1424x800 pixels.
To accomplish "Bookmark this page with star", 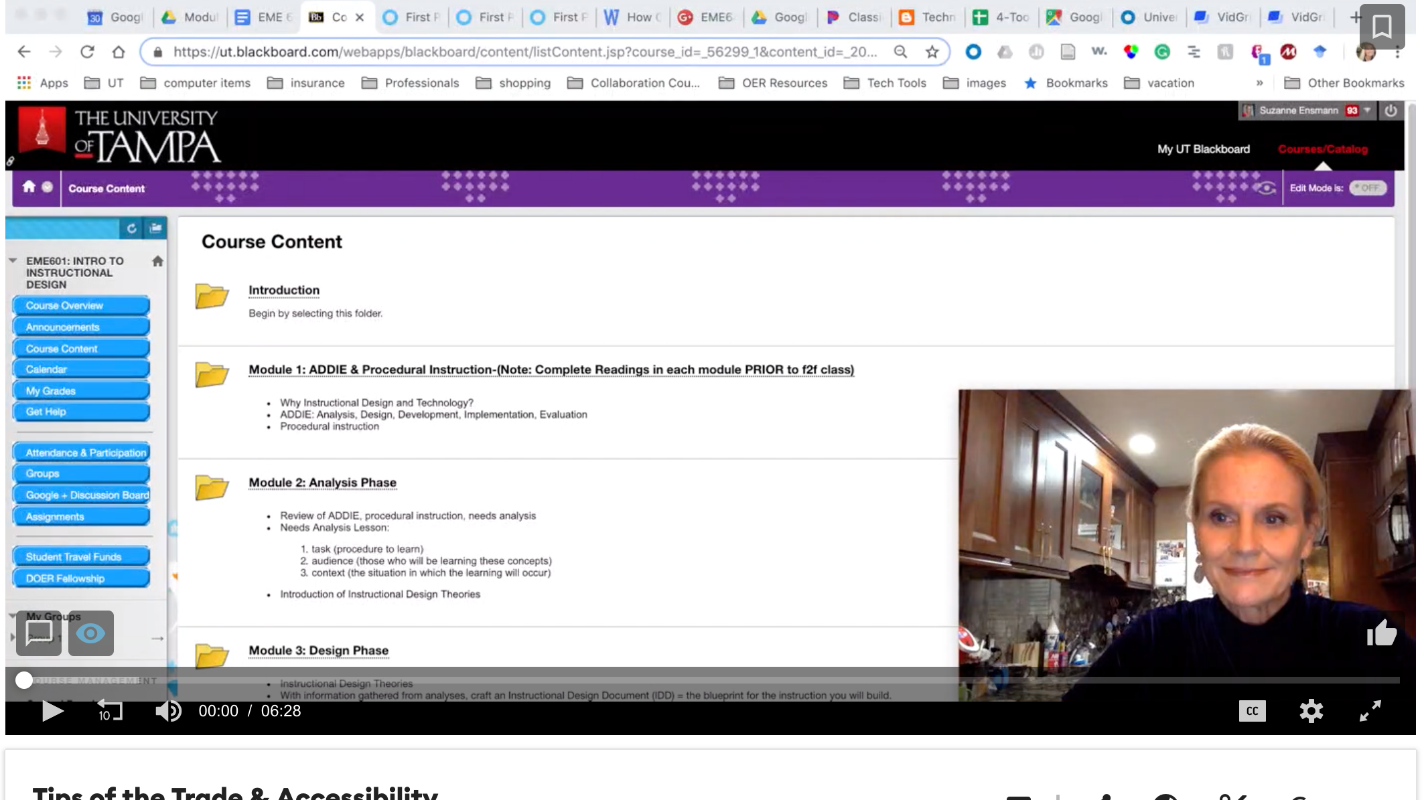I will (932, 52).
